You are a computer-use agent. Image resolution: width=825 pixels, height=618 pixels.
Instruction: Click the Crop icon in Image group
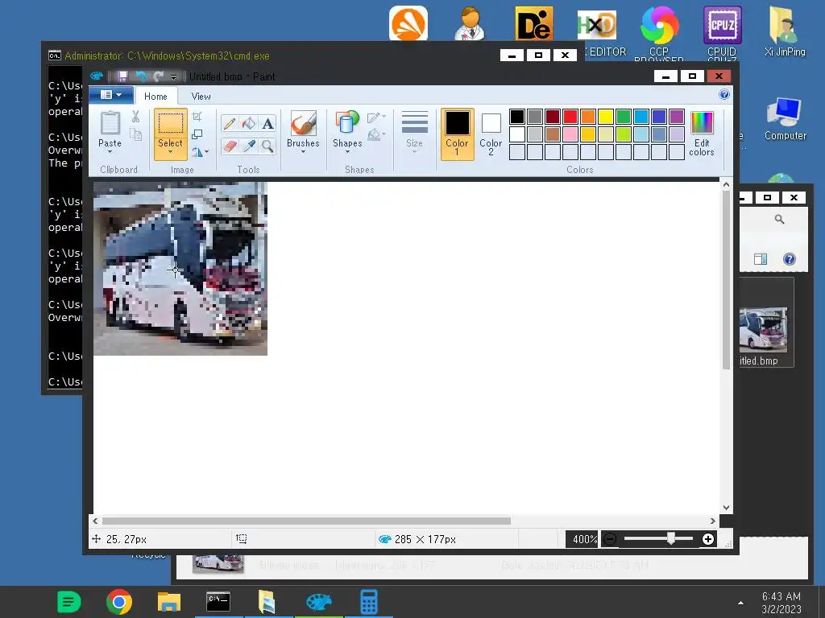(x=197, y=117)
